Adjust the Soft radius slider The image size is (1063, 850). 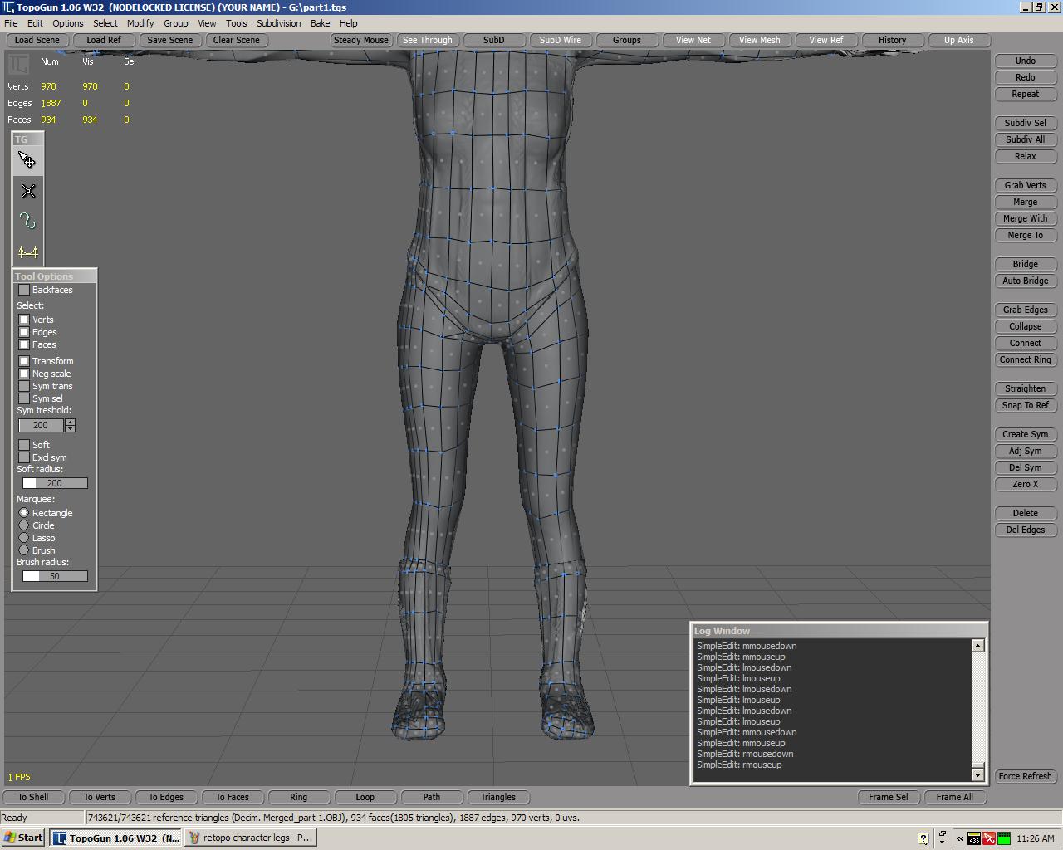click(x=54, y=482)
